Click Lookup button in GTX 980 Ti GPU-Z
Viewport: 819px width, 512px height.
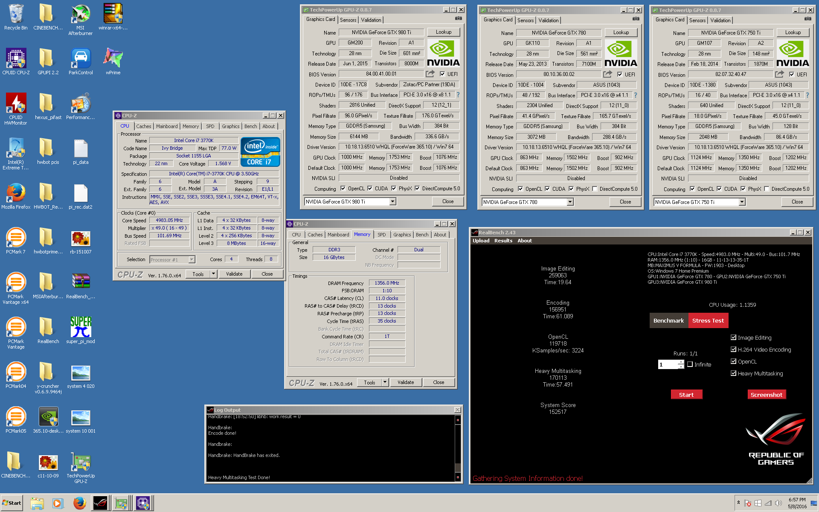[444, 32]
